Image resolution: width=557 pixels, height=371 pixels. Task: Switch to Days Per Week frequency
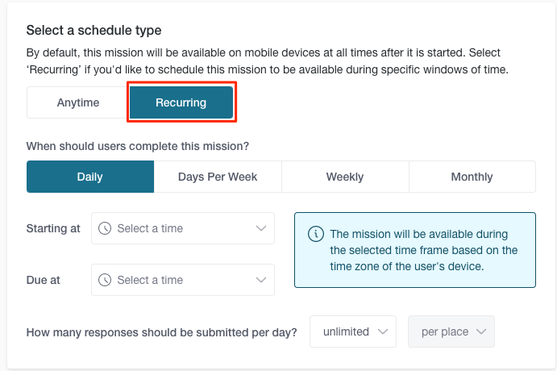click(x=218, y=177)
